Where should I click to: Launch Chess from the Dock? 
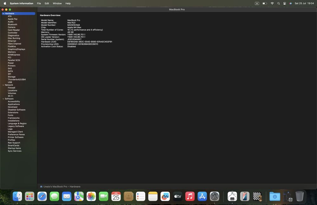point(257,196)
